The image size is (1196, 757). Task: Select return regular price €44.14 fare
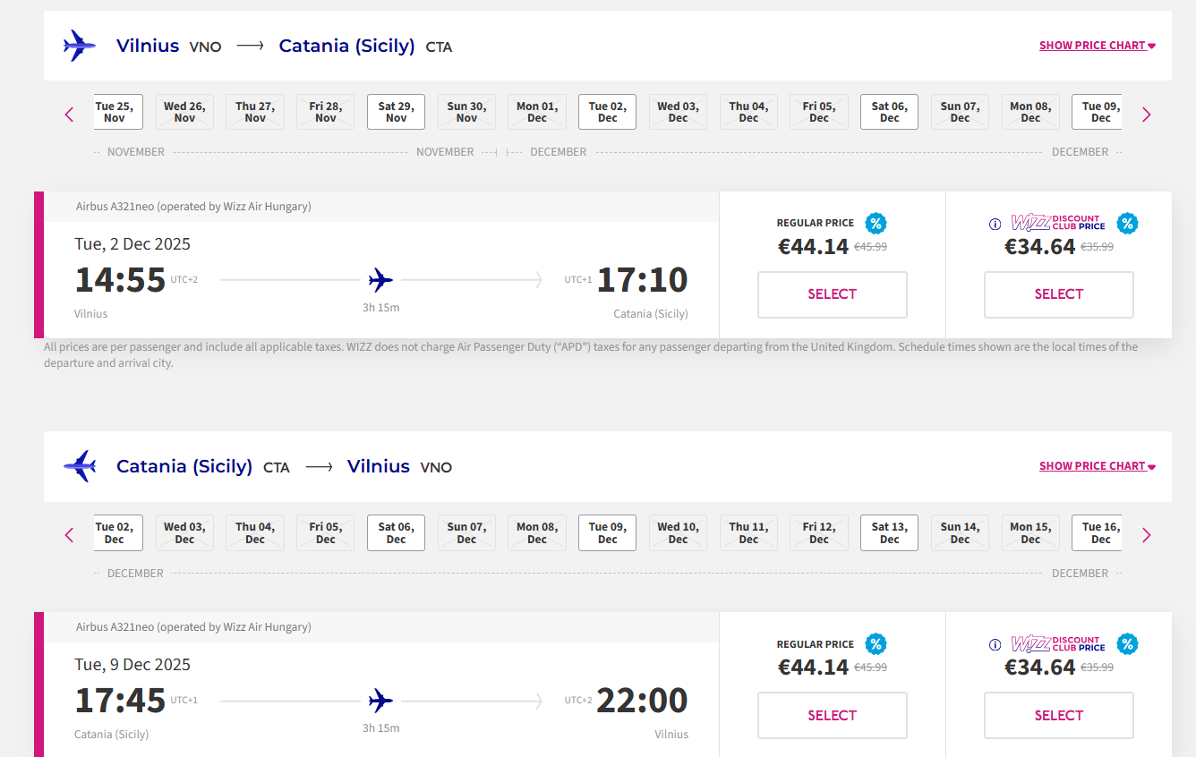833,715
